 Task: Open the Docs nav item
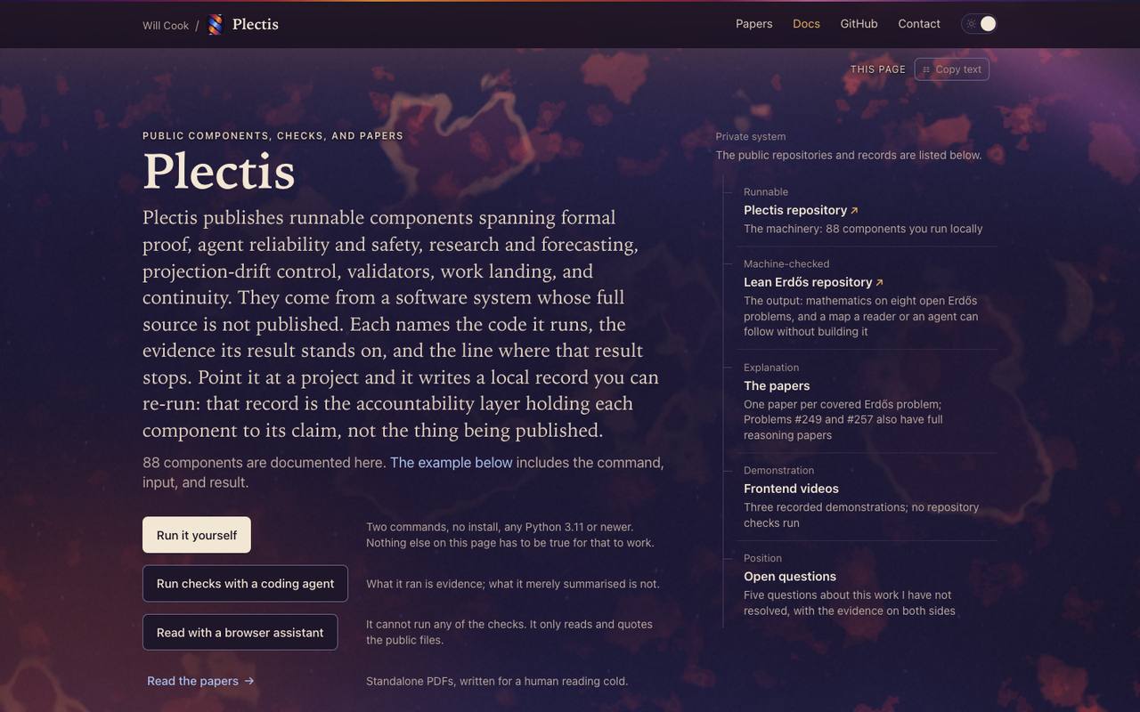tap(806, 24)
